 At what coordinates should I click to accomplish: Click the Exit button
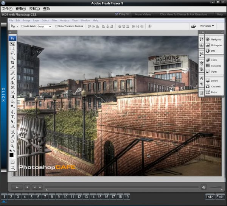(220, 197)
